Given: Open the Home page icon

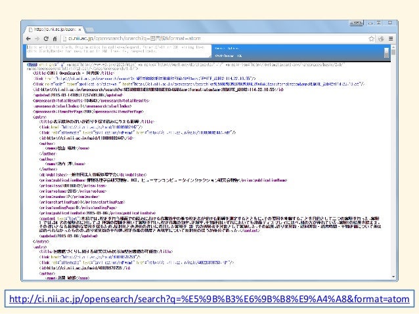Looking at the screenshot, I should (55, 39).
